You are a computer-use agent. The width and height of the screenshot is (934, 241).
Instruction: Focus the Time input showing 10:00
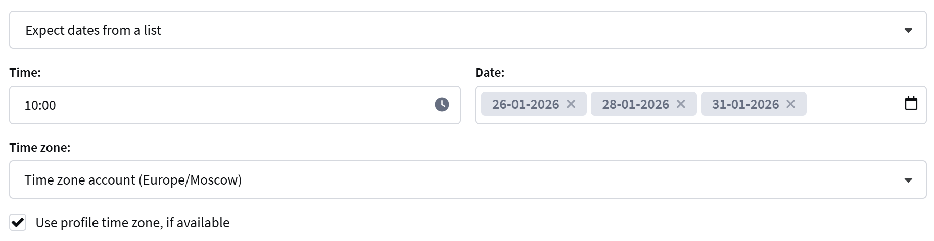coord(227,105)
